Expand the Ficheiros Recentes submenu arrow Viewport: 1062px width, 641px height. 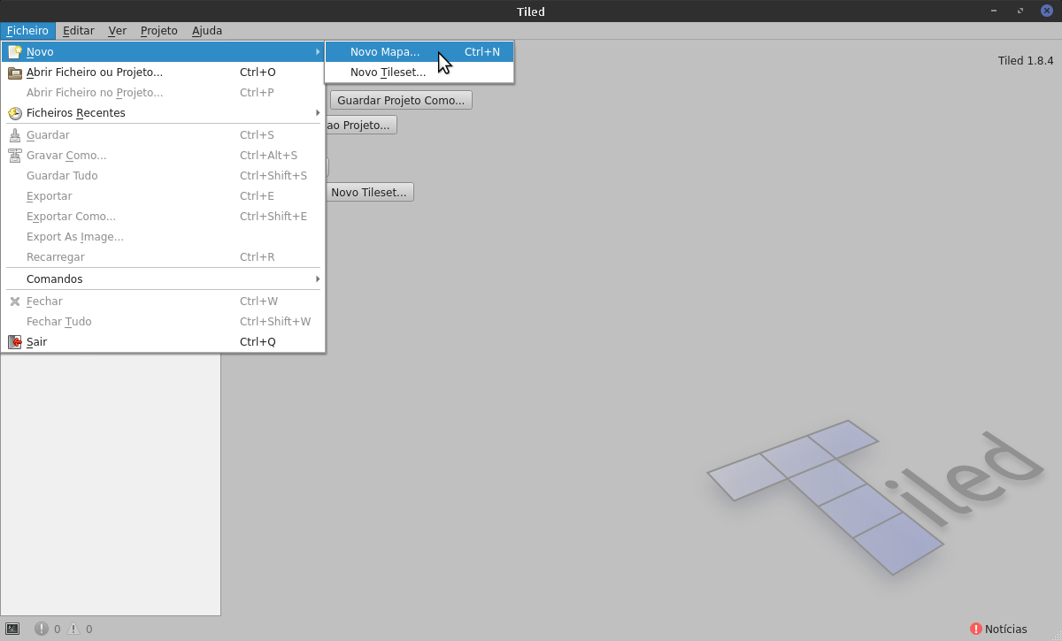tap(318, 113)
